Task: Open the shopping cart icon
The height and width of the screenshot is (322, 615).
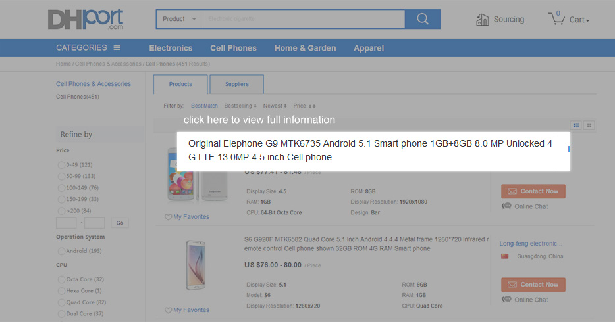Action: click(x=556, y=19)
